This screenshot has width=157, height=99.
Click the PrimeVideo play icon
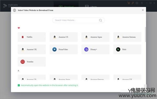(x=54, y=49)
